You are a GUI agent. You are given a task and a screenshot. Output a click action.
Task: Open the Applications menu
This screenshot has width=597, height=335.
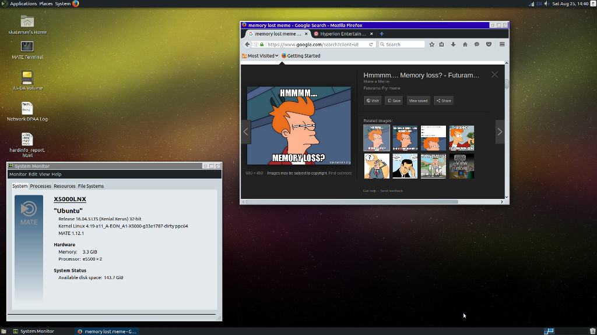pyautogui.click(x=23, y=4)
